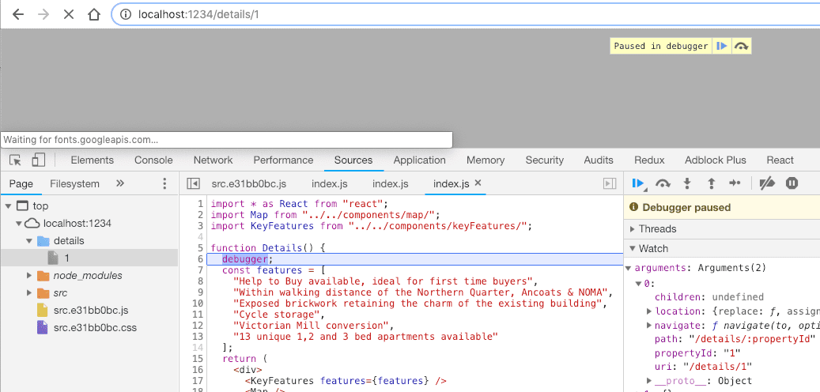Viewport: 820px width, 392px height.
Task: Click the browser forward arrow
Action: click(x=43, y=14)
